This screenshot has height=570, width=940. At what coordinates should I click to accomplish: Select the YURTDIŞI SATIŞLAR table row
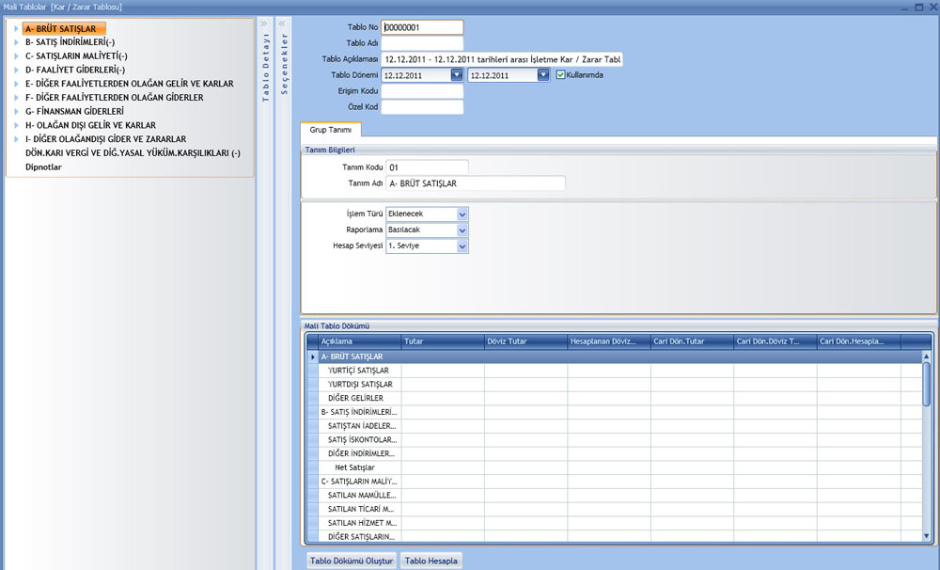(x=615, y=384)
